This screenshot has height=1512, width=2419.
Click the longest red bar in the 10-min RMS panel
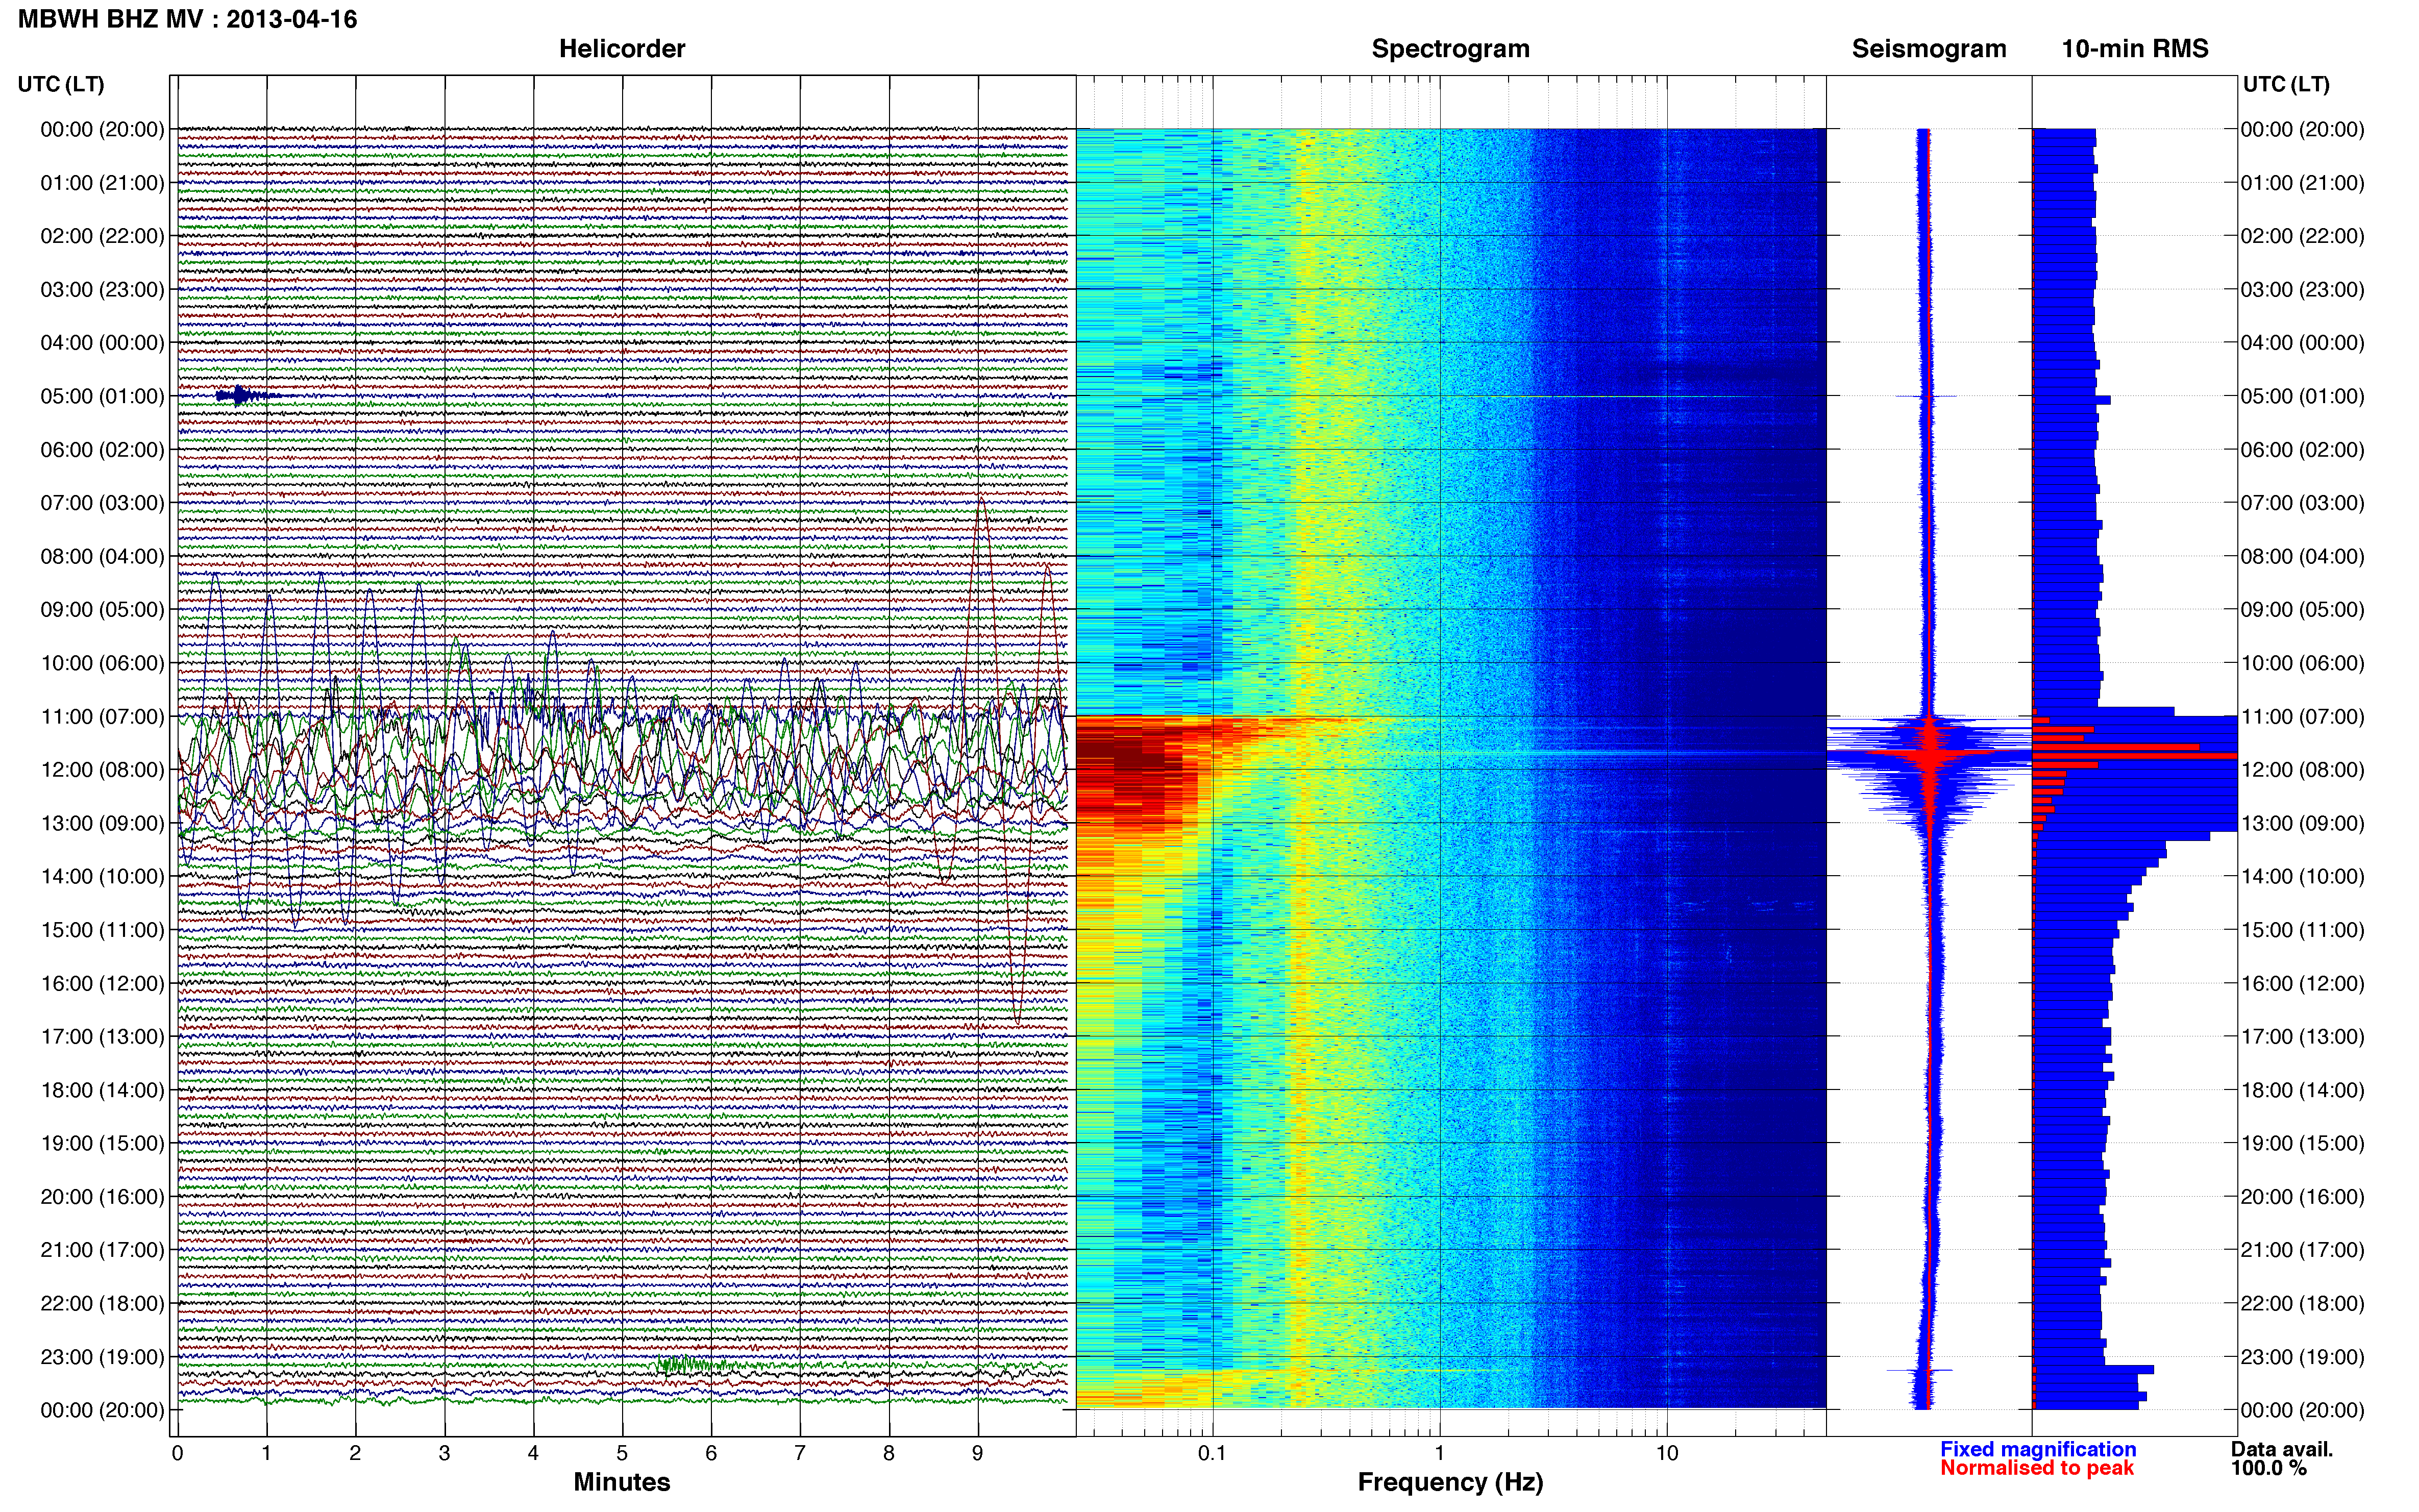2134,756
